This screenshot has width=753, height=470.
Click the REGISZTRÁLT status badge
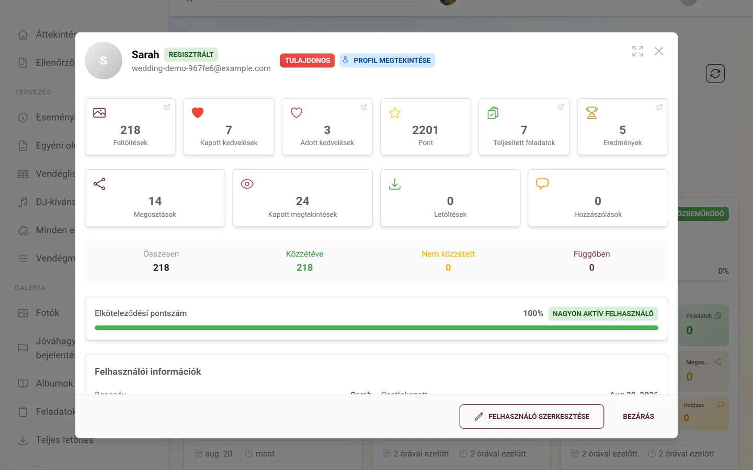click(x=191, y=54)
